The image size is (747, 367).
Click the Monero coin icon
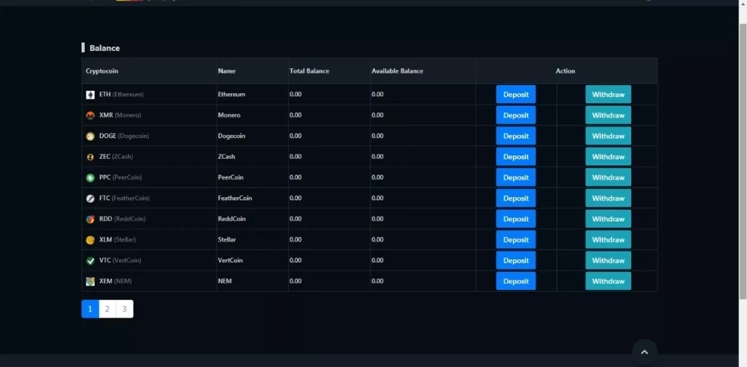90,115
